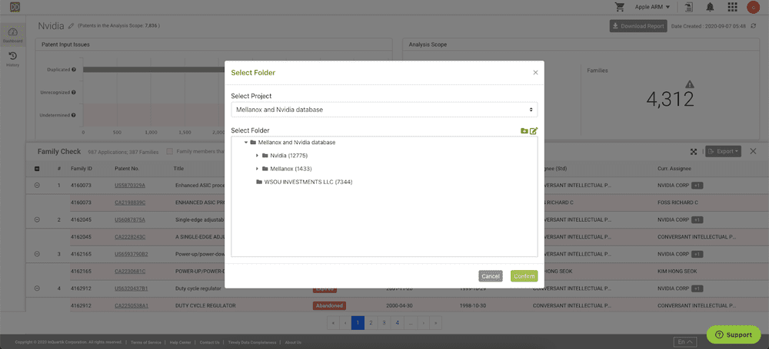Open the notifications bell
This screenshot has height=349, width=769.
click(x=710, y=7)
